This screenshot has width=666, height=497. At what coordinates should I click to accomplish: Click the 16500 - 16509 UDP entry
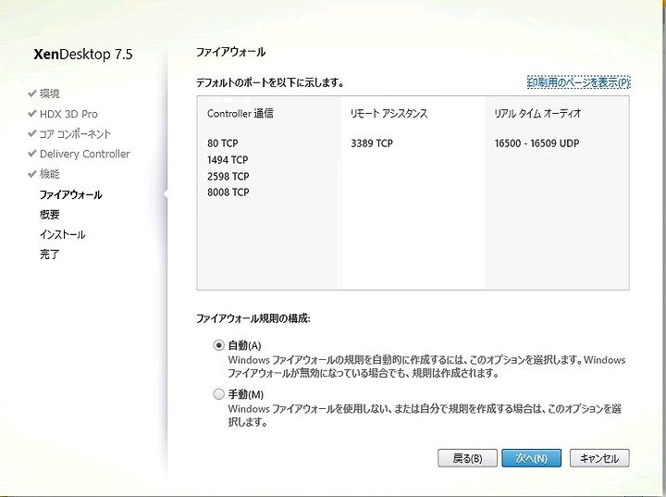(x=536, y=143)
